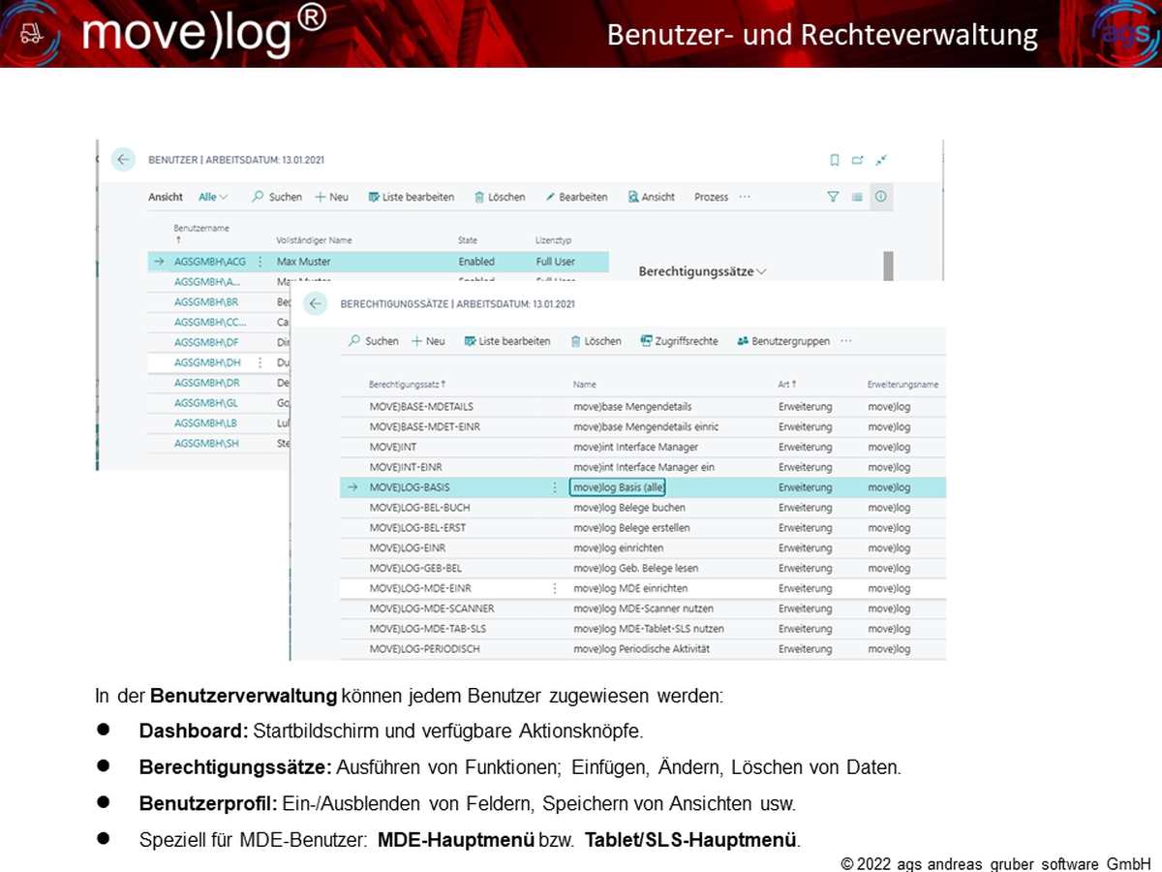Toggle the info FactBox pane
The height and width of the screenshot is (872, 1162).
881,197
